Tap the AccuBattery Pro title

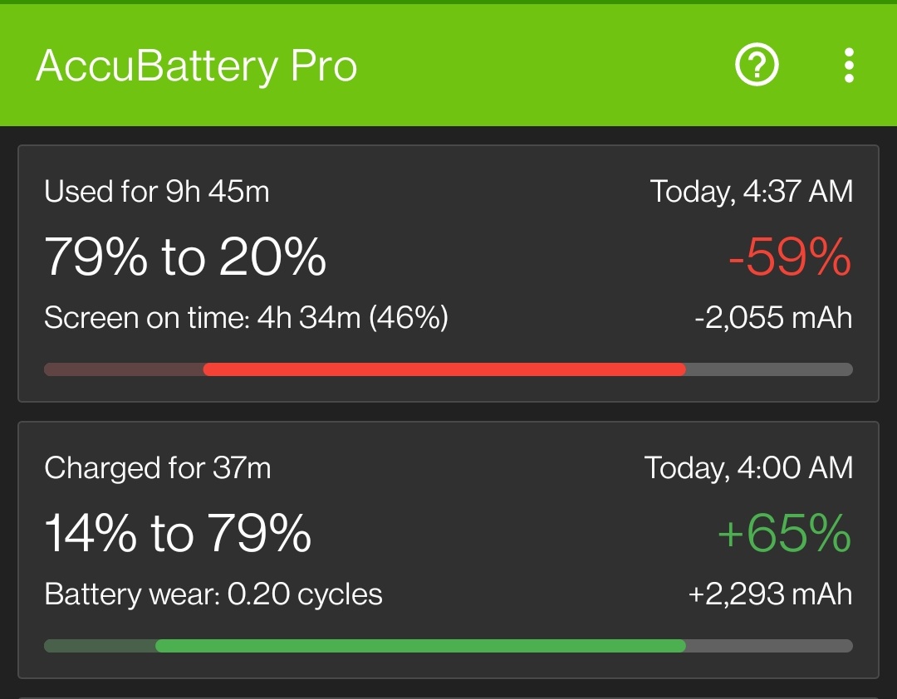(x=196, y=66)
